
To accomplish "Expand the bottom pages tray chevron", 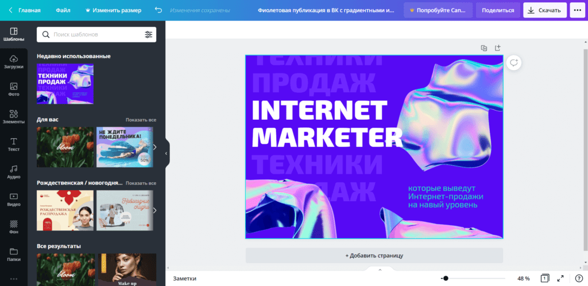I will click(380, 269).
